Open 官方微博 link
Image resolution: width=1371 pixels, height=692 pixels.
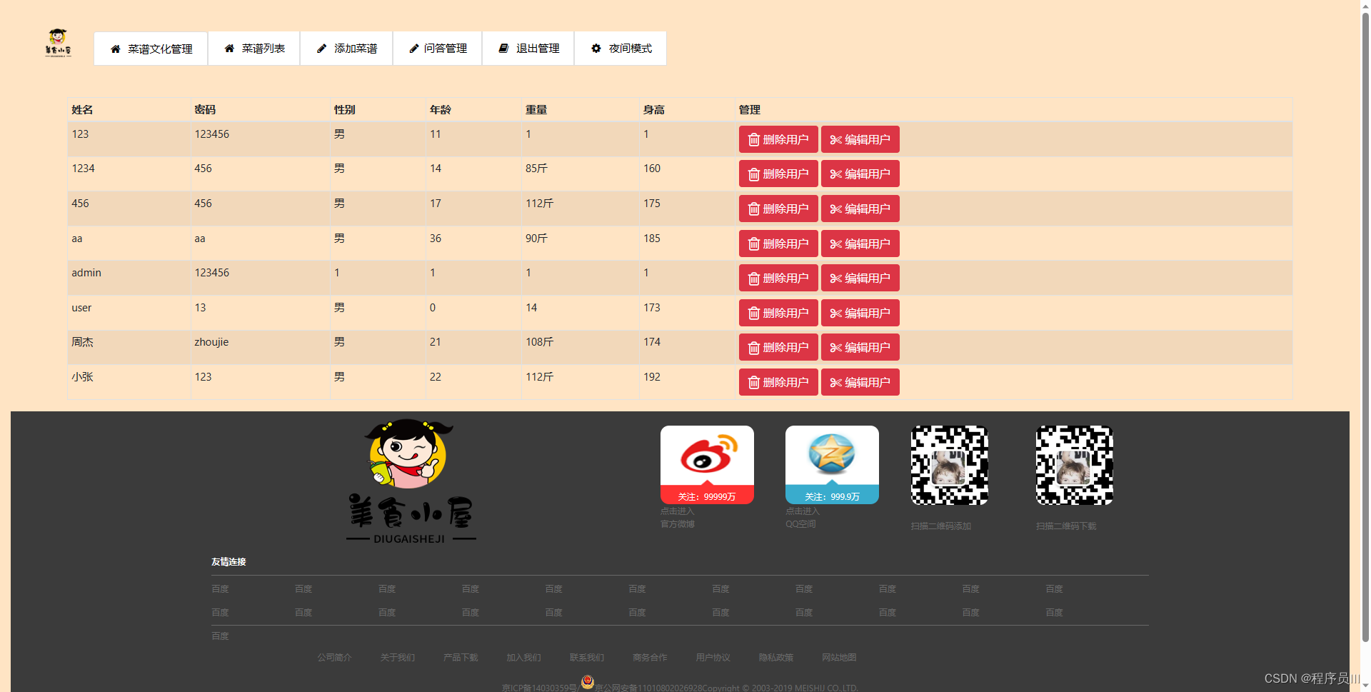(x=678, y=524)
